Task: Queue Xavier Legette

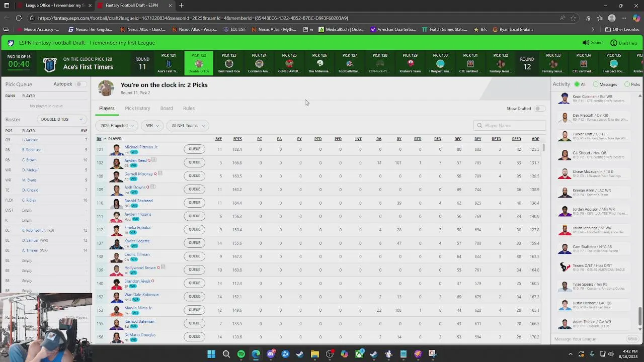Action: coord(195,243)
